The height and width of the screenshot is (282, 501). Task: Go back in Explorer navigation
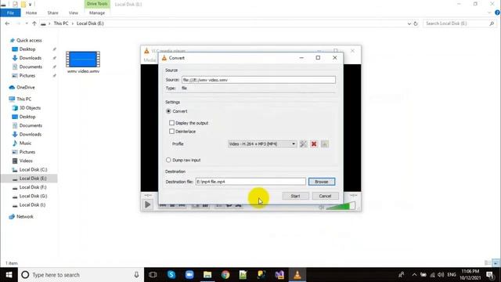click(x=7, y=23)
